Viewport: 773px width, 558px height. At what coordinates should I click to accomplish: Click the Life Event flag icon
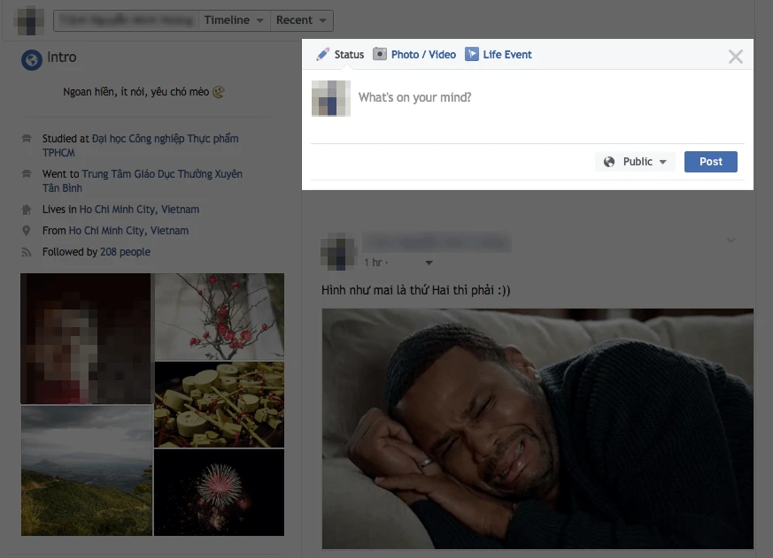tap(472, 55)
